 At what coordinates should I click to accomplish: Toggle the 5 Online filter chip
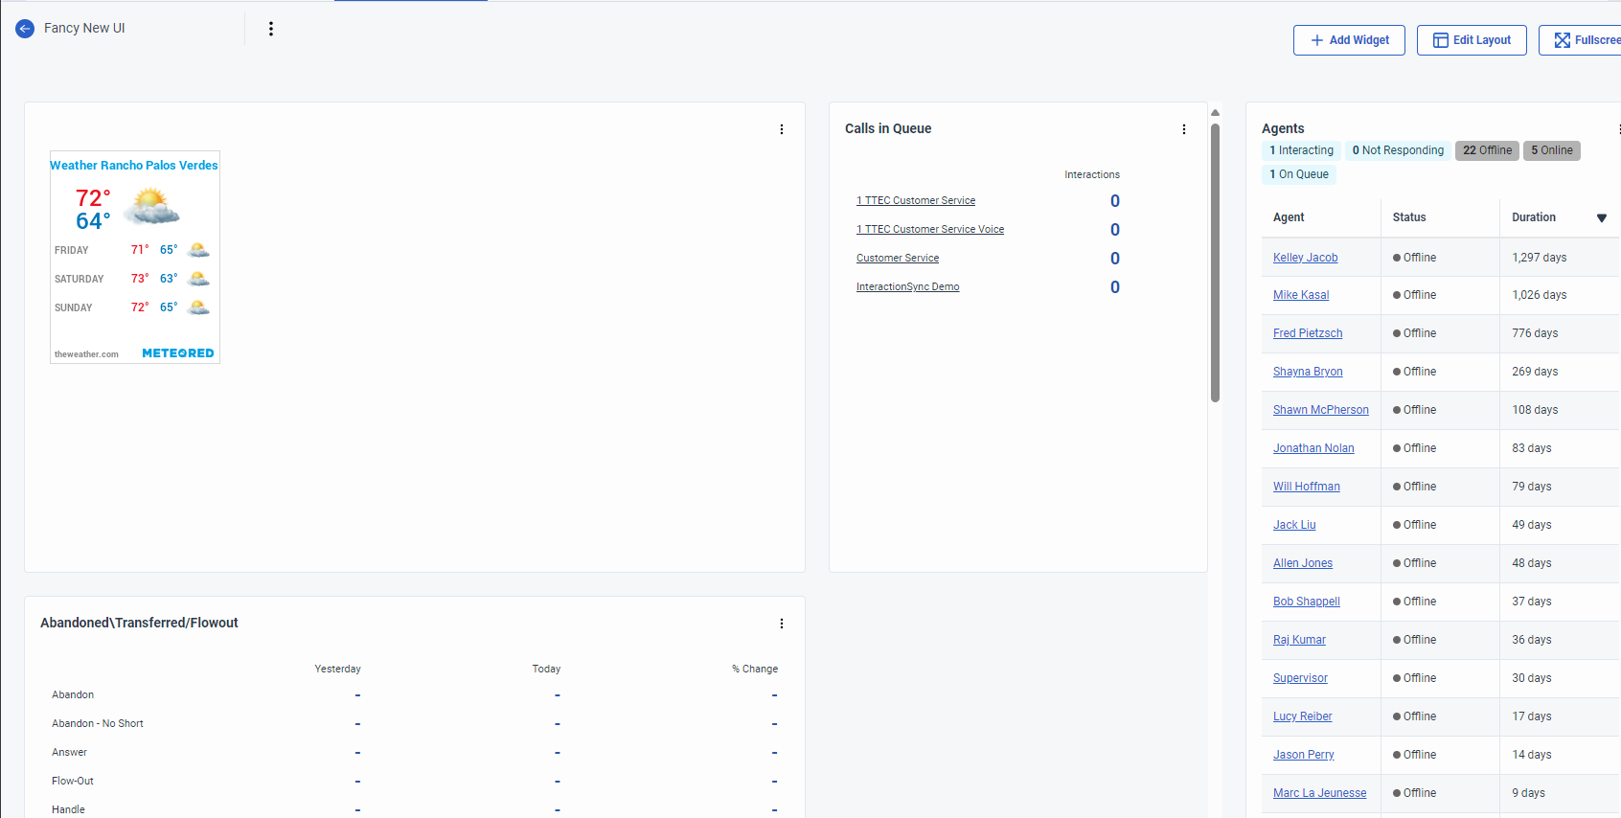1552,150
